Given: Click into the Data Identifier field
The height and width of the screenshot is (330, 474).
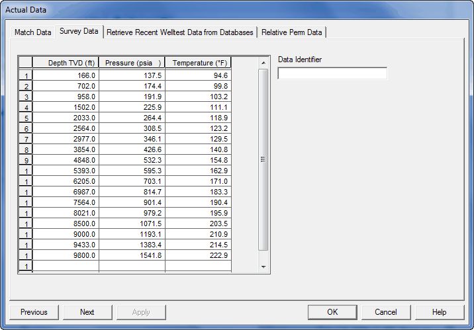Looking at the screenshot, I should click(x=332, y=73).
